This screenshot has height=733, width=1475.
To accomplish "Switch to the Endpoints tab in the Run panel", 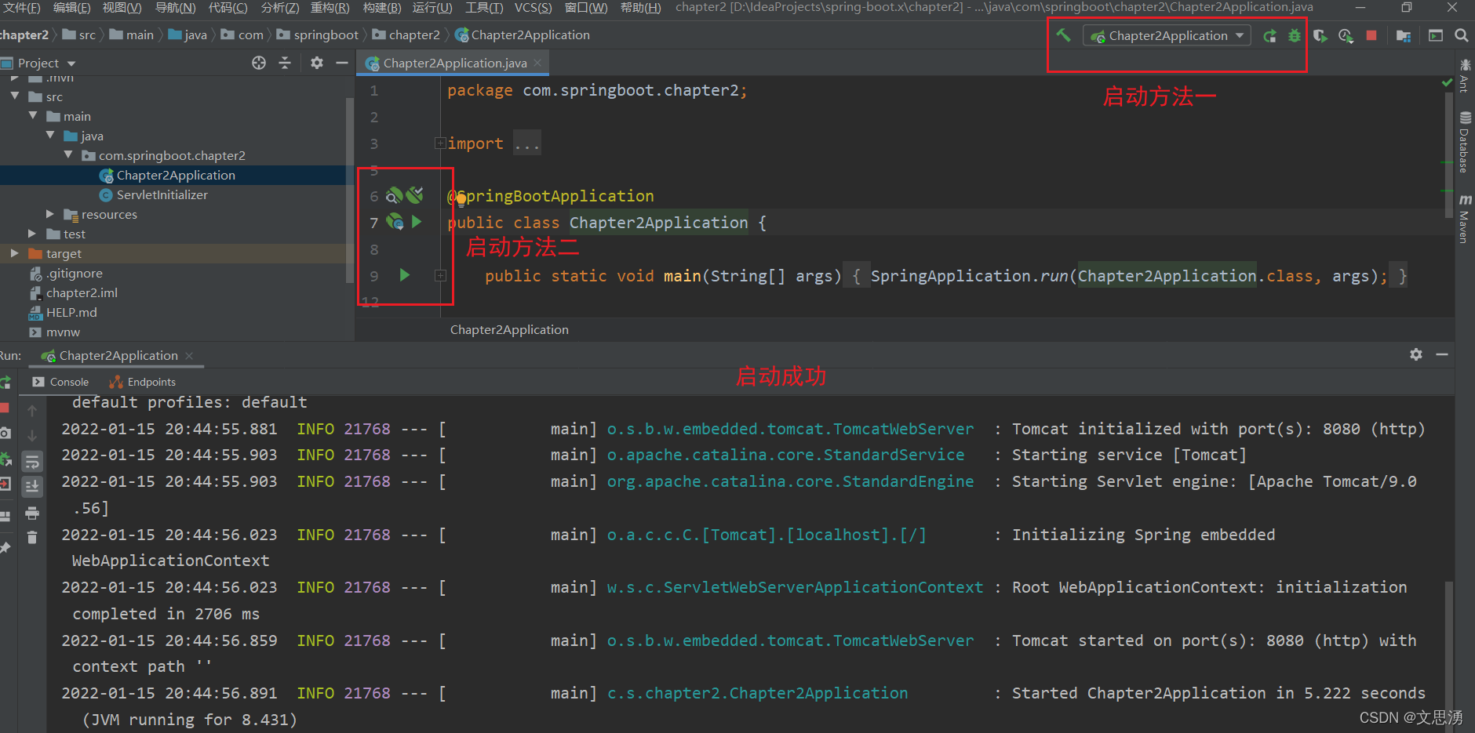I will pos(143,382).
